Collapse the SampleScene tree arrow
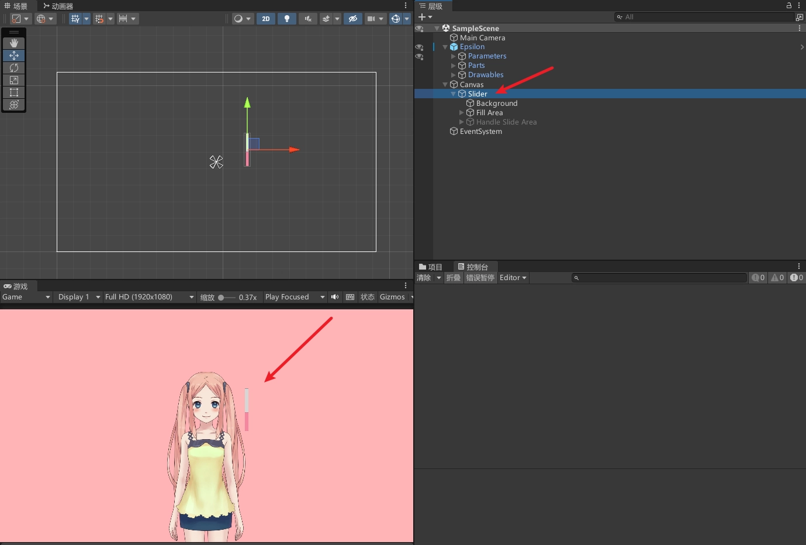Screen dimensions: 806x545 [x=437, y=28]
